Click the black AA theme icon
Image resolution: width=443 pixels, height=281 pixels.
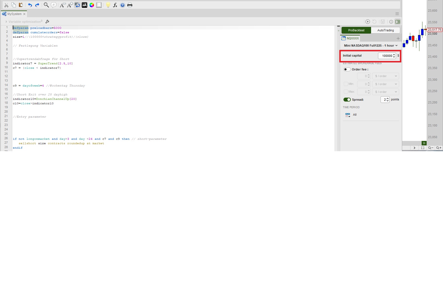click(x=84, y=5)
